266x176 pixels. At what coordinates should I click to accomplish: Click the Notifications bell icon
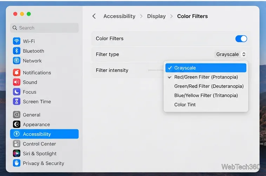pos(16,73)
